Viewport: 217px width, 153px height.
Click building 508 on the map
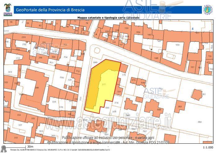[x=159, y=110]
